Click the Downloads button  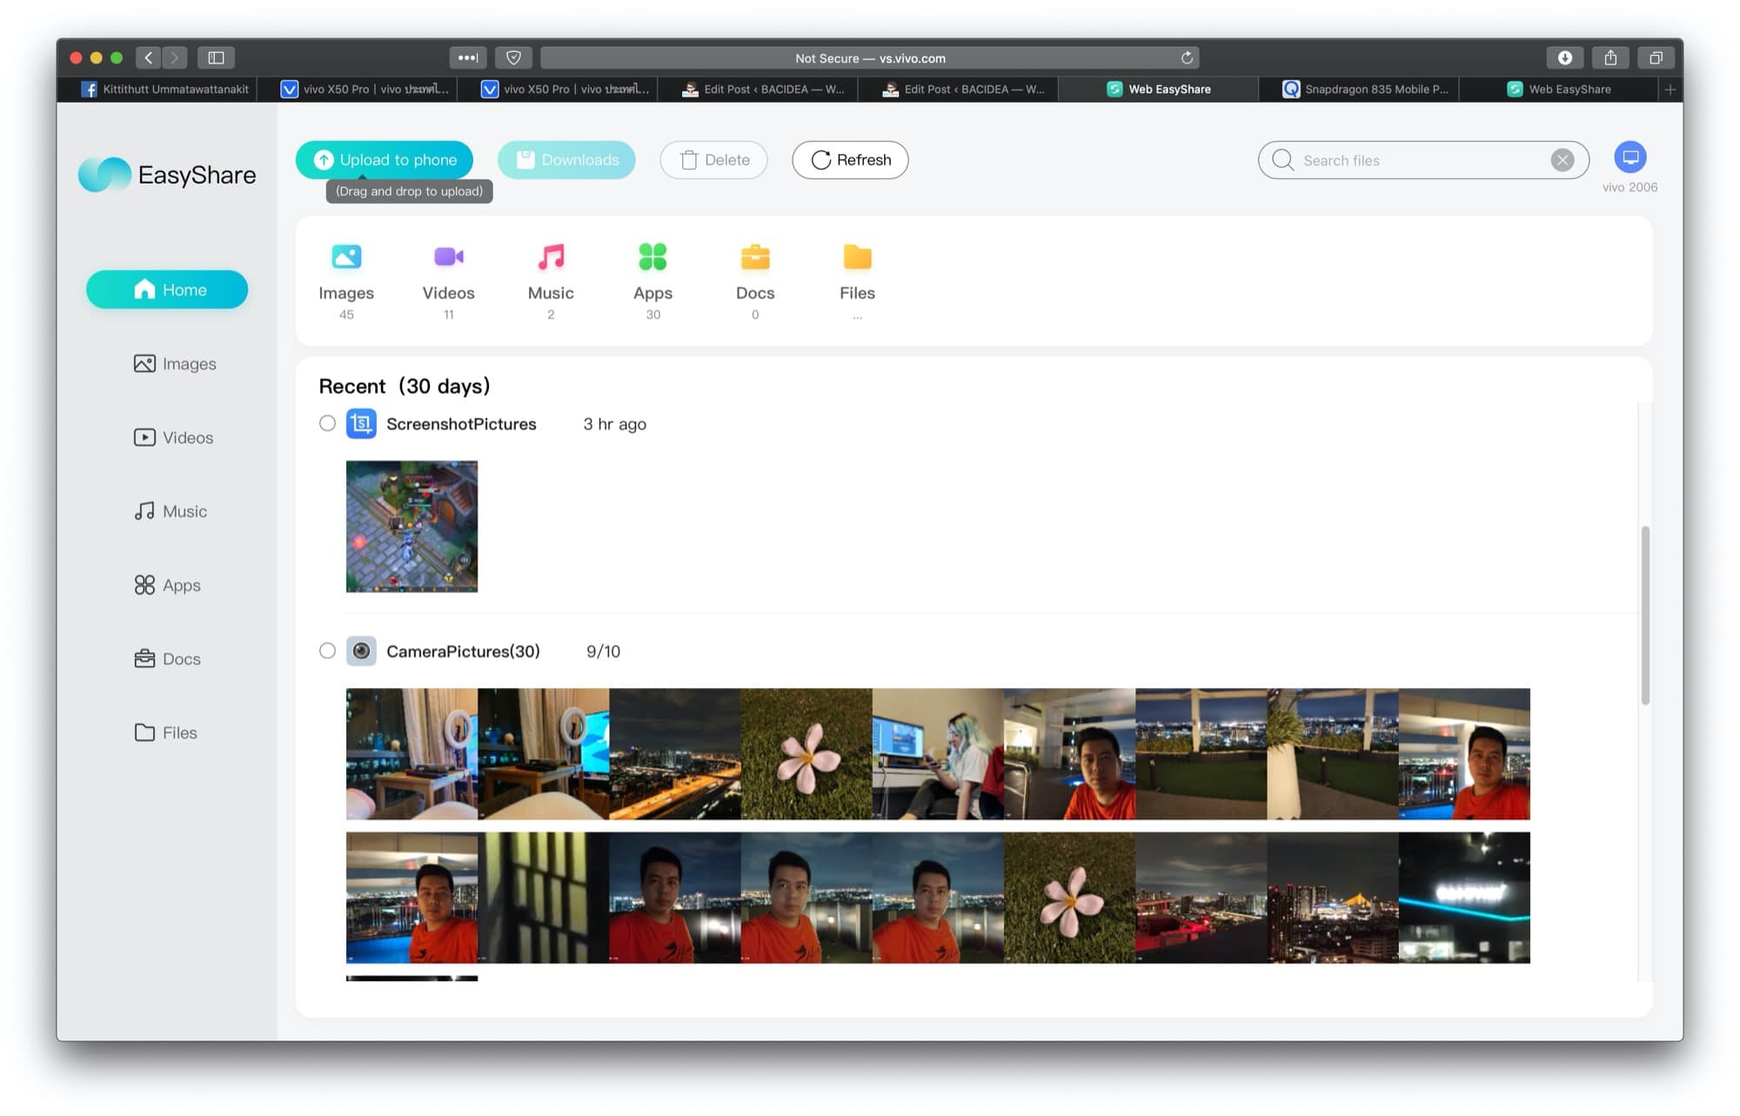(566, 160)
